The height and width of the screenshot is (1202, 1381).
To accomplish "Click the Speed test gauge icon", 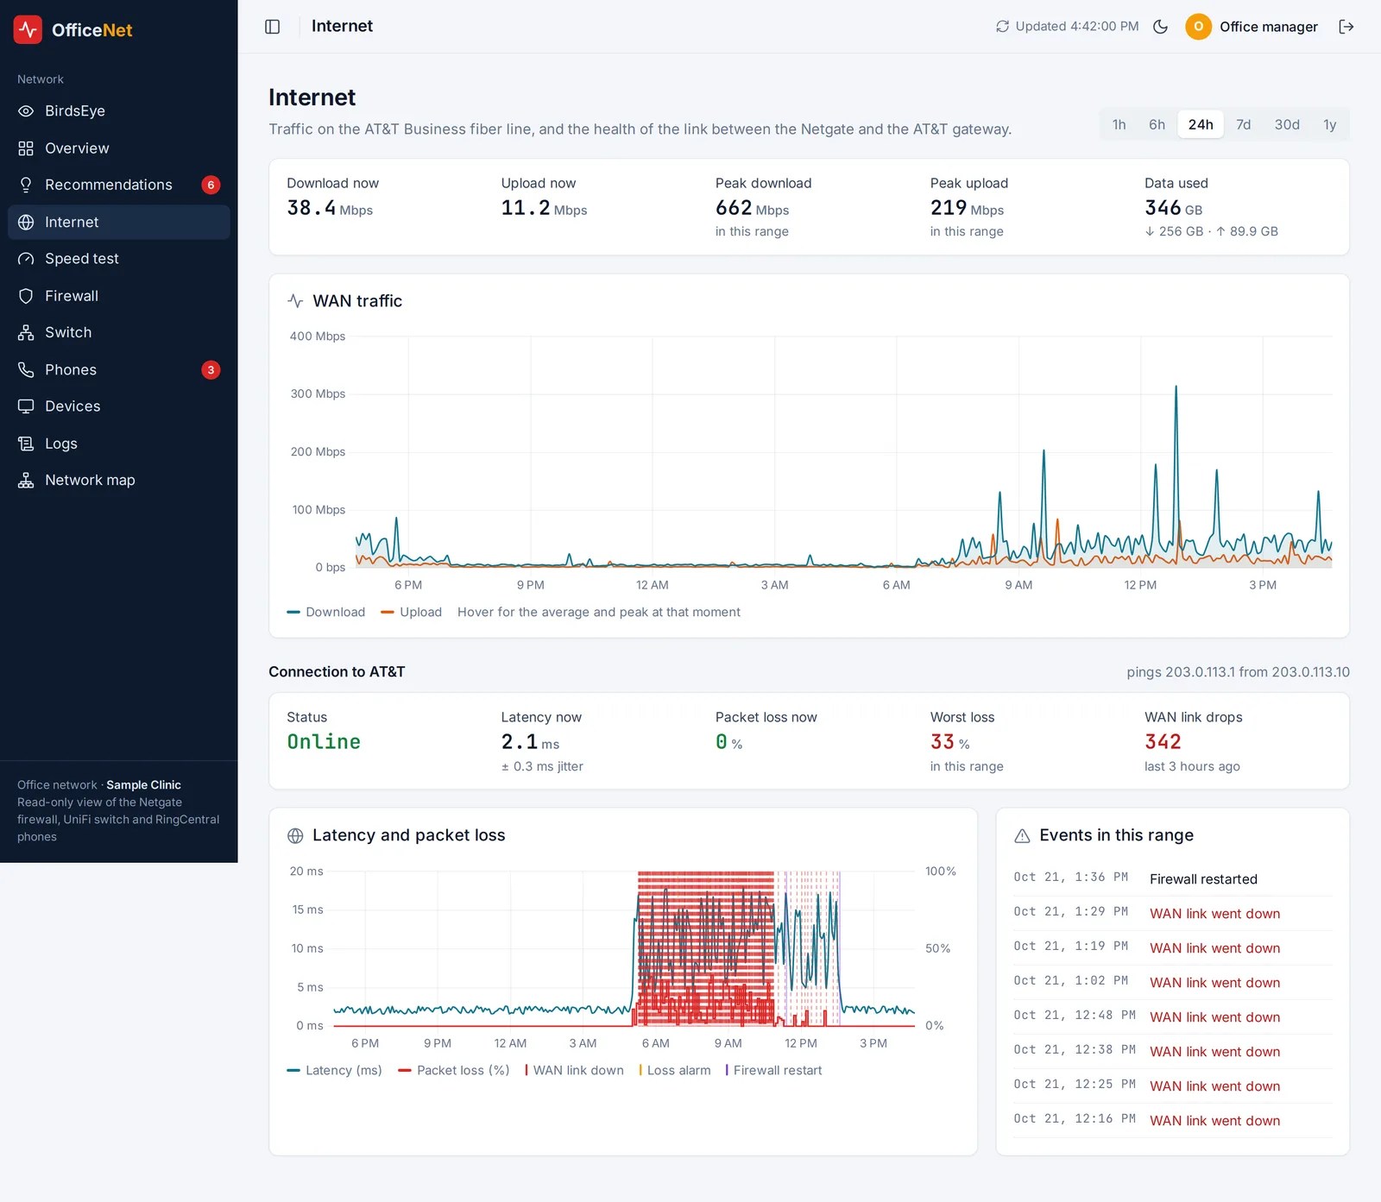I will (x=26, y=259).
